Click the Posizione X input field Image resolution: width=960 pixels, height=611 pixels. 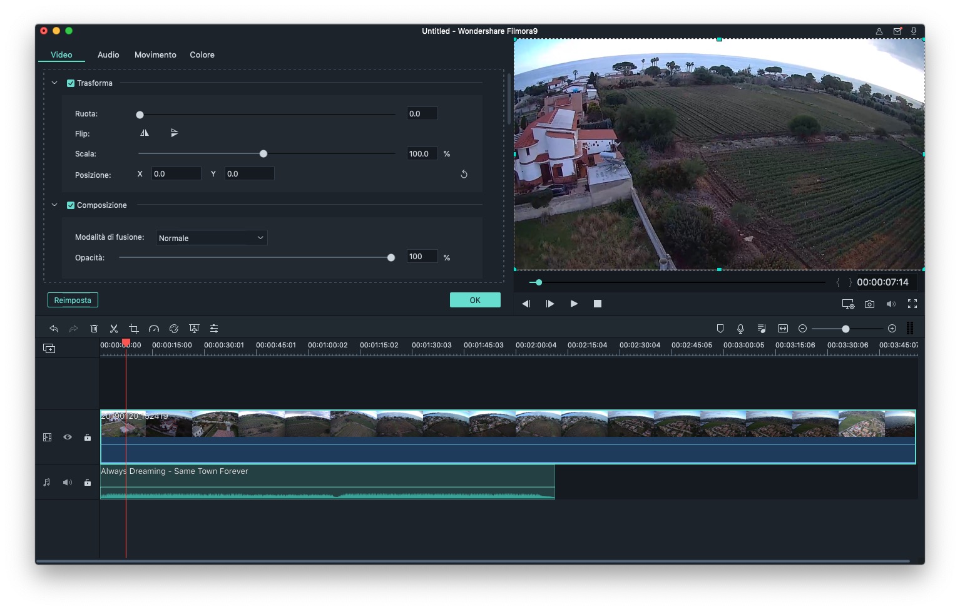pos(176,173)
